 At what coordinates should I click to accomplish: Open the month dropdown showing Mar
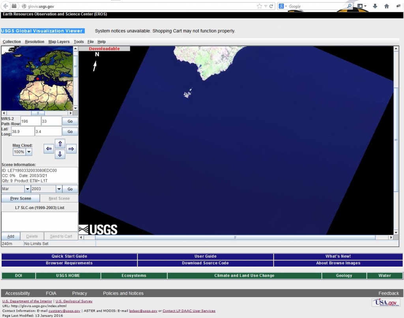(27, 189)
